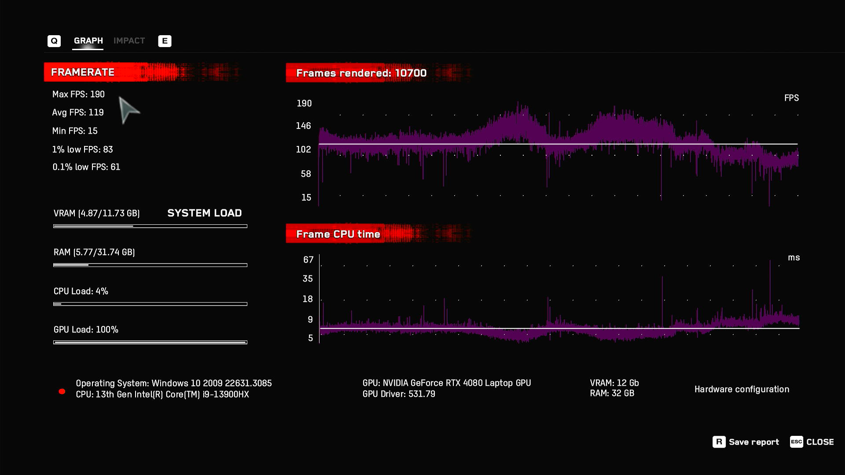Click the Save report button

753,442
